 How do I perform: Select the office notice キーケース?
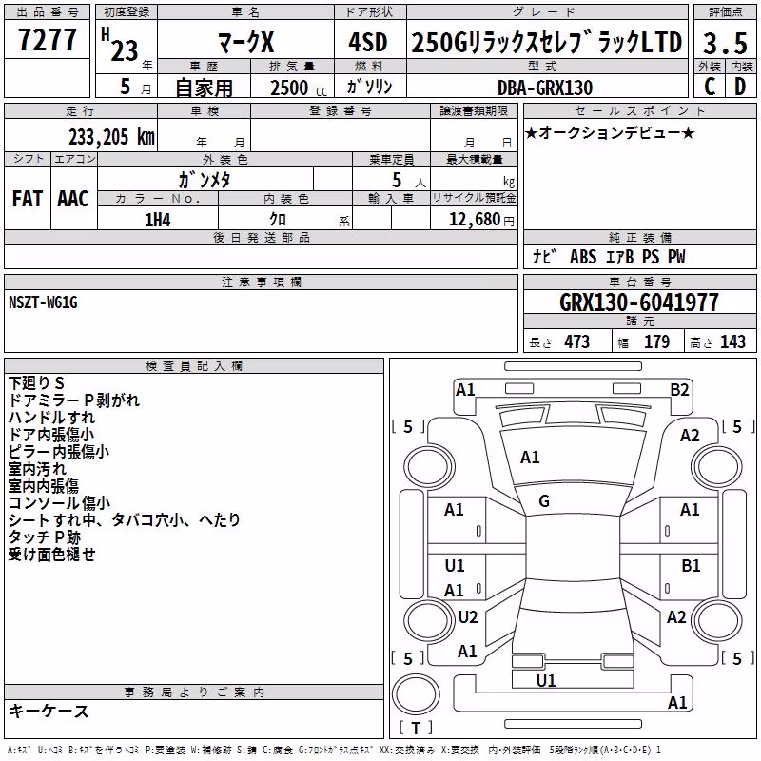[x=49, y=711]
